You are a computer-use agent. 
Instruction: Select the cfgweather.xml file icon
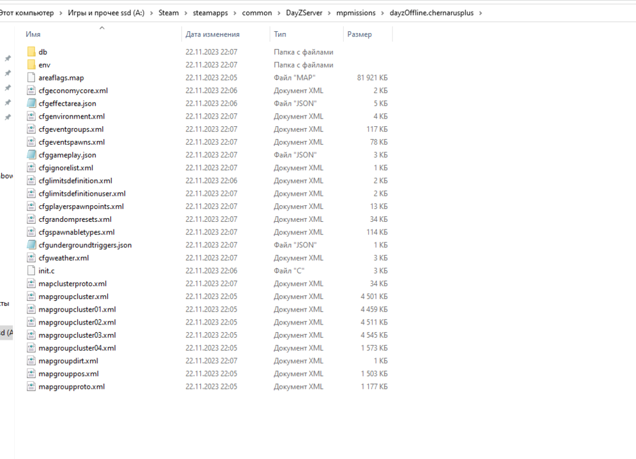point(31,258)
